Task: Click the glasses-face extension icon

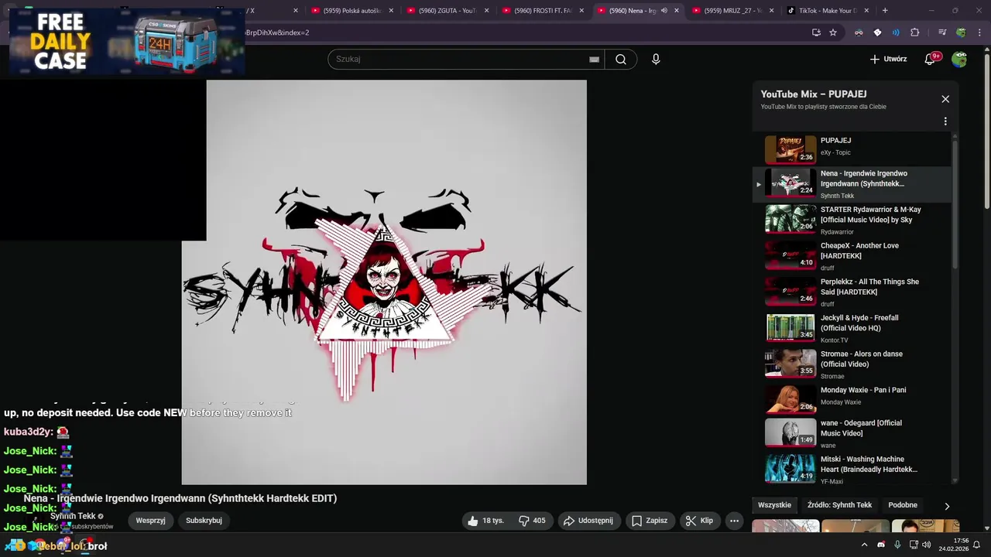Action: pyautogui.click(x=859, y=32)
